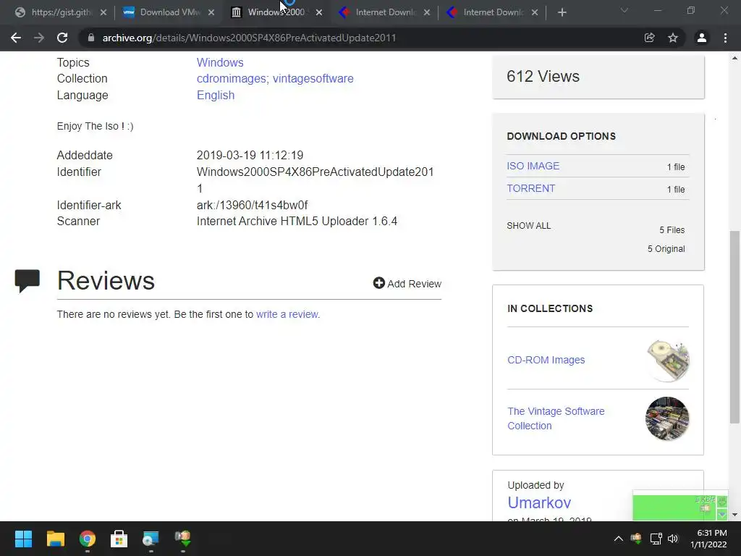This screenshot has height=556, width=741.
Task: Download the ISO IMAGE file
Action: [533, 166]
